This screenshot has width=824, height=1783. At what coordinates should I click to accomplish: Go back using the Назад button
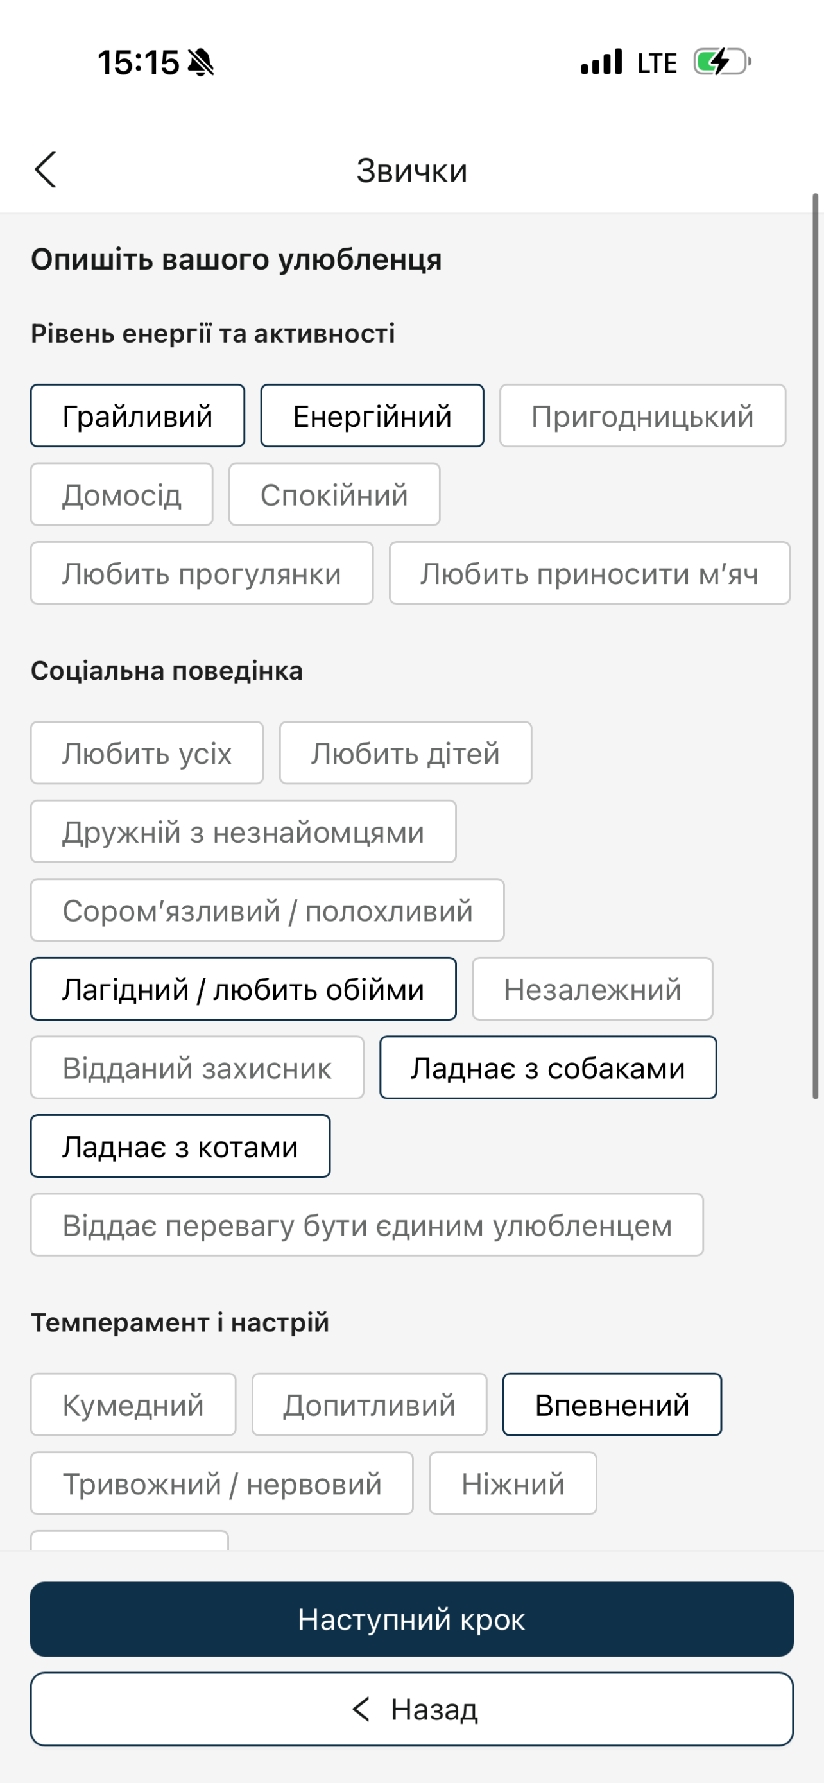pos(411,1709)
